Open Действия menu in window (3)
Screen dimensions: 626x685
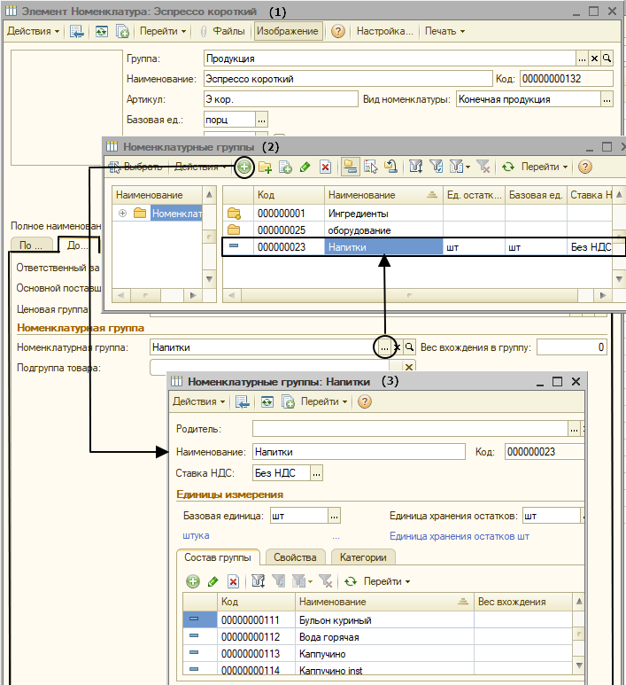click(198, 401)
